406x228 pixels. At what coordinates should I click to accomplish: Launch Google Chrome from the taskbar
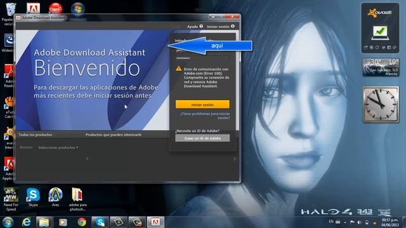click(82, 222)
